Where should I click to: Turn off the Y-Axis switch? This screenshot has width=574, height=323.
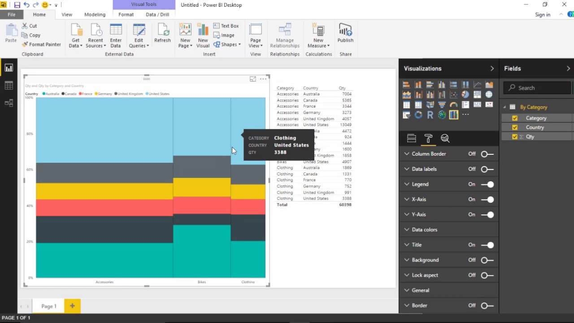click(x=487, y=214)
